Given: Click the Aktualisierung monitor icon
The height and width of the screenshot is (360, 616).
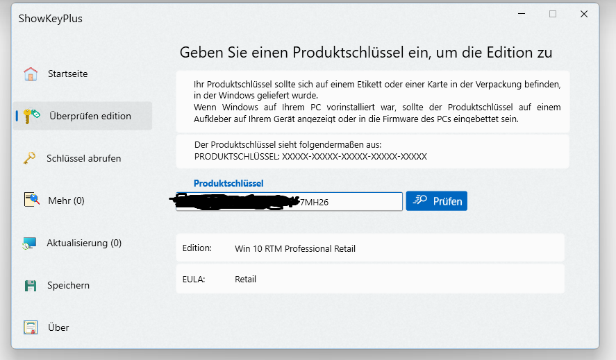Looking at the screenshot, I should (x=29, y=243).
